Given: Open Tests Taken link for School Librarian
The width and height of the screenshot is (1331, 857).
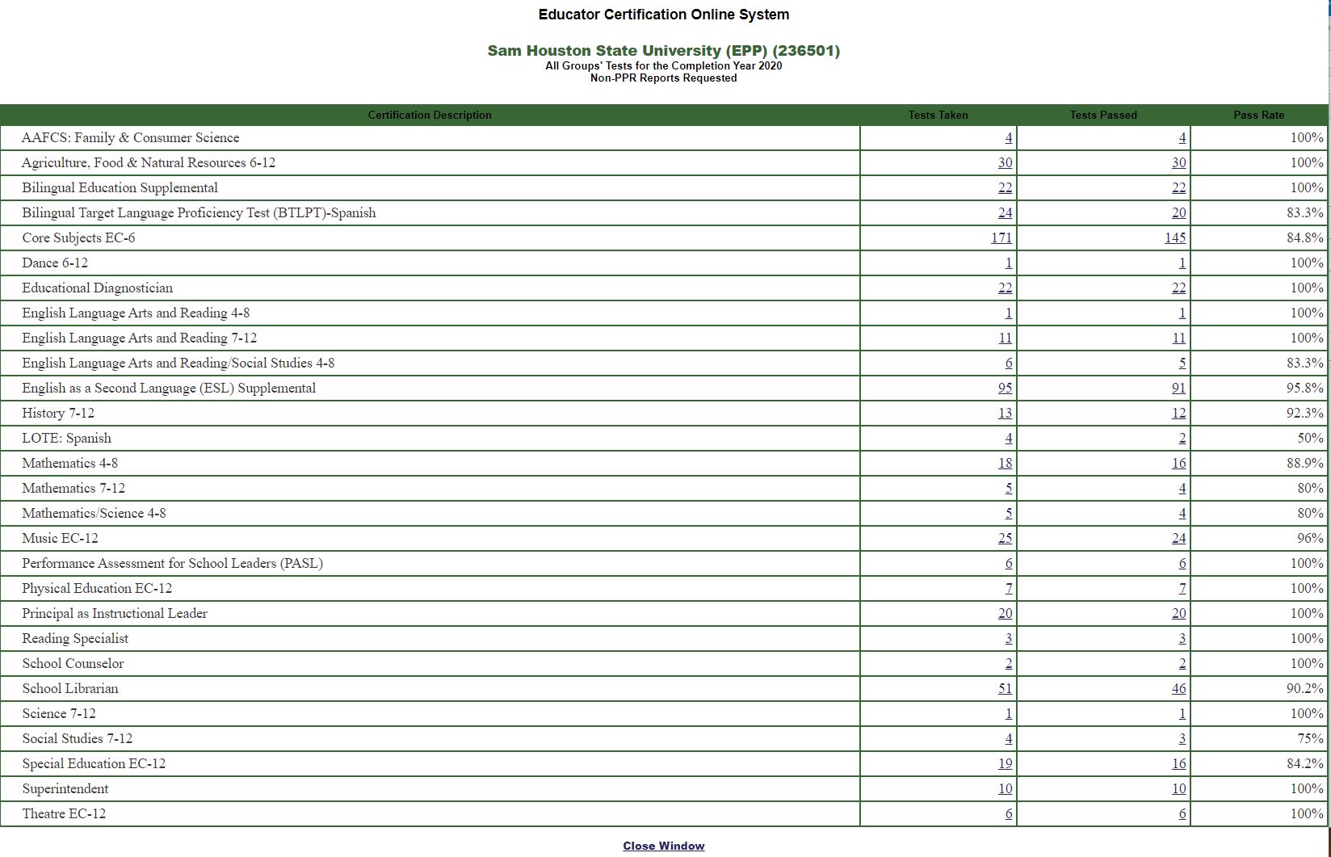Looking at the screenshot, I should [x=1005, y=688].
